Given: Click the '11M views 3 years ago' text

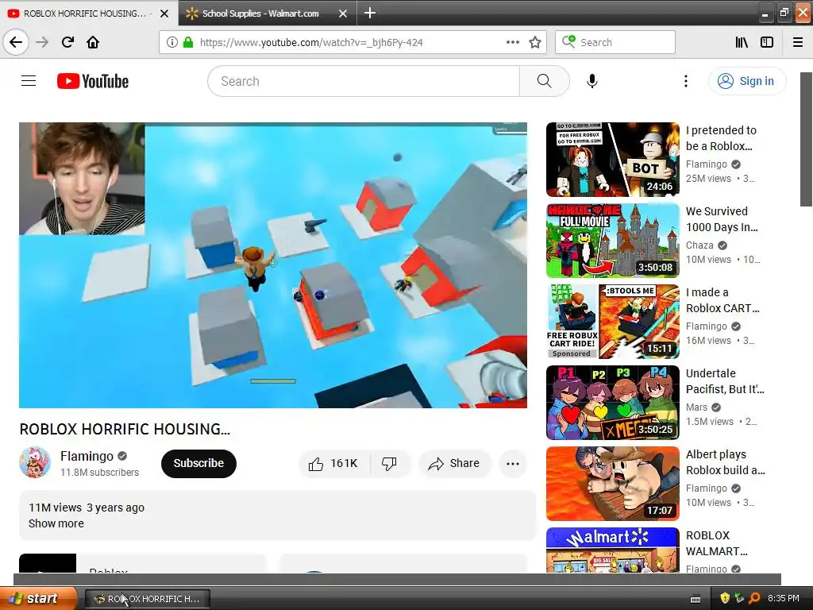Looking at the screenshot, I should (x=86, y=508).
